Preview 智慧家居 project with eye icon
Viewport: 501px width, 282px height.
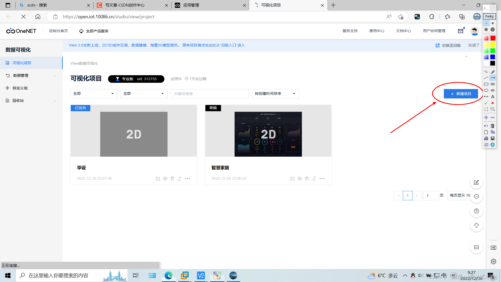300,179
